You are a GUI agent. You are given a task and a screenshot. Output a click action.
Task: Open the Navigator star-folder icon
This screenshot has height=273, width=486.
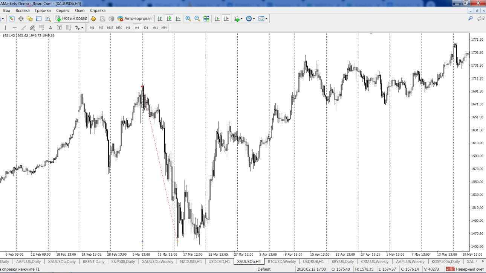point(30,18)
